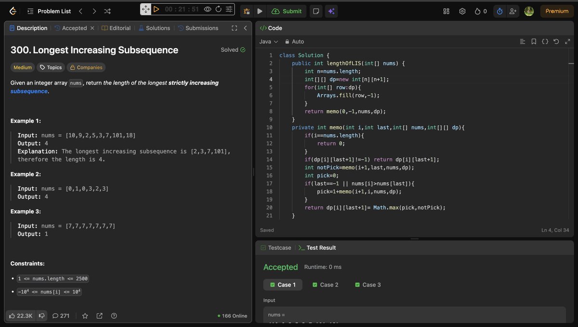Click the Premium button

pyautogui.click(x=557, y=11)
